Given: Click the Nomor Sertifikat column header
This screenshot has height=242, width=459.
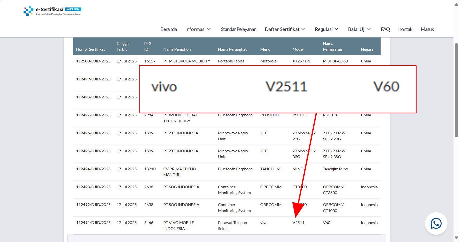Looking at the screenshot, I should click(x=90, y=49).
